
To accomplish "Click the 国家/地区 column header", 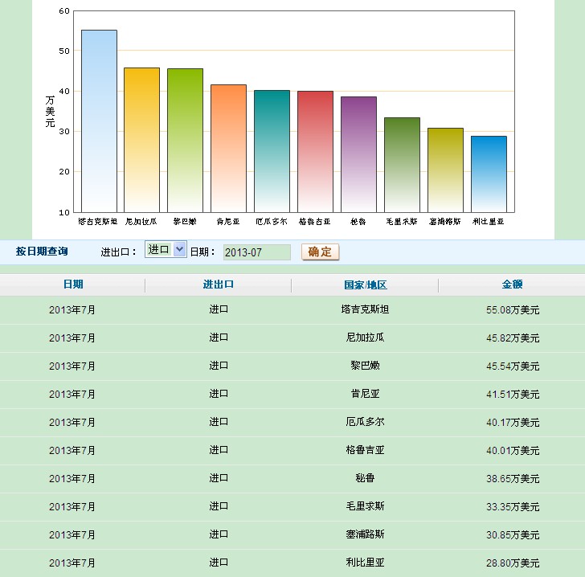I will pos(365,284).
